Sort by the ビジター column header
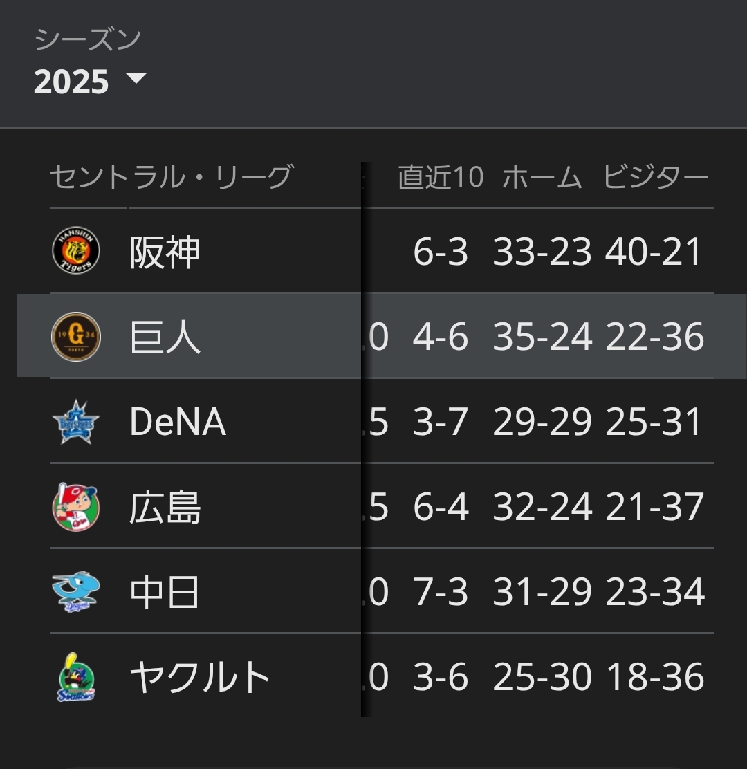 coord(655,178)
